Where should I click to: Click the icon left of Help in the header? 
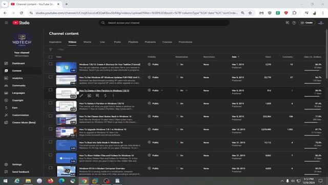click(x=288, y=23)
